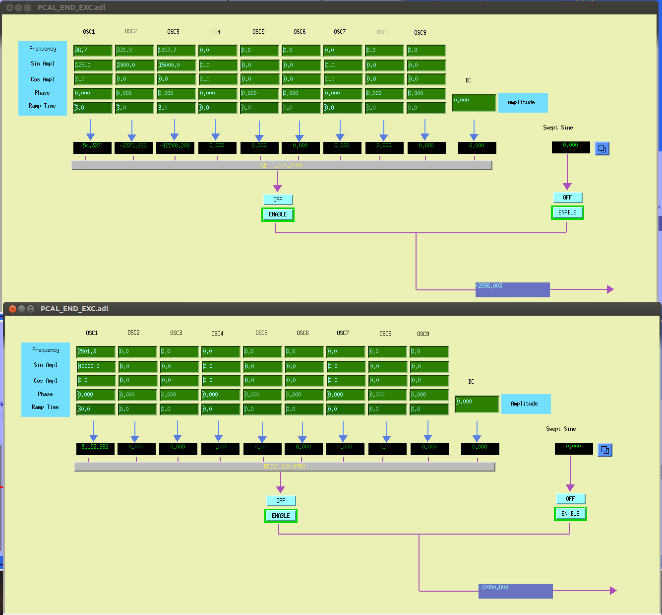Click OSC1 Frequency field showing 2501.3
Viewport: 662px width, 615px height.
coord(96,352)
